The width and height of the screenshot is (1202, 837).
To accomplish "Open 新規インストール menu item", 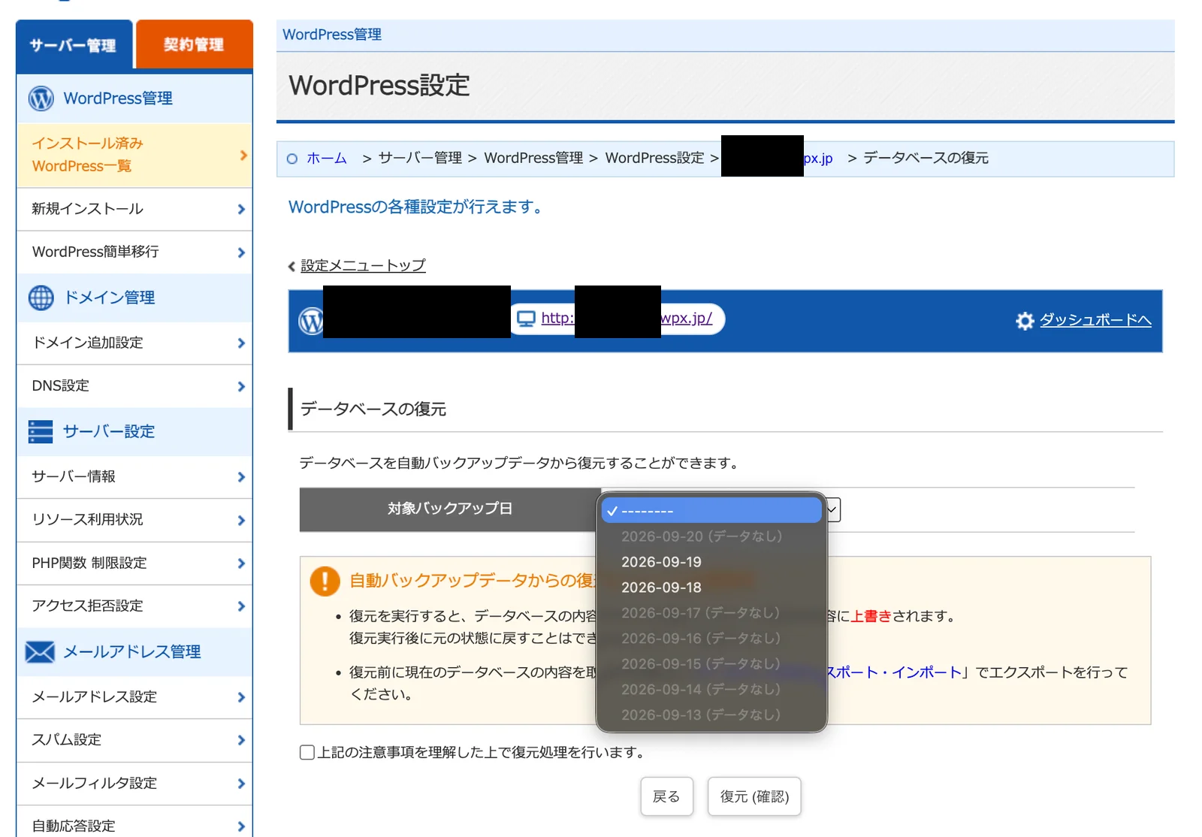I will tap(134, 209).
